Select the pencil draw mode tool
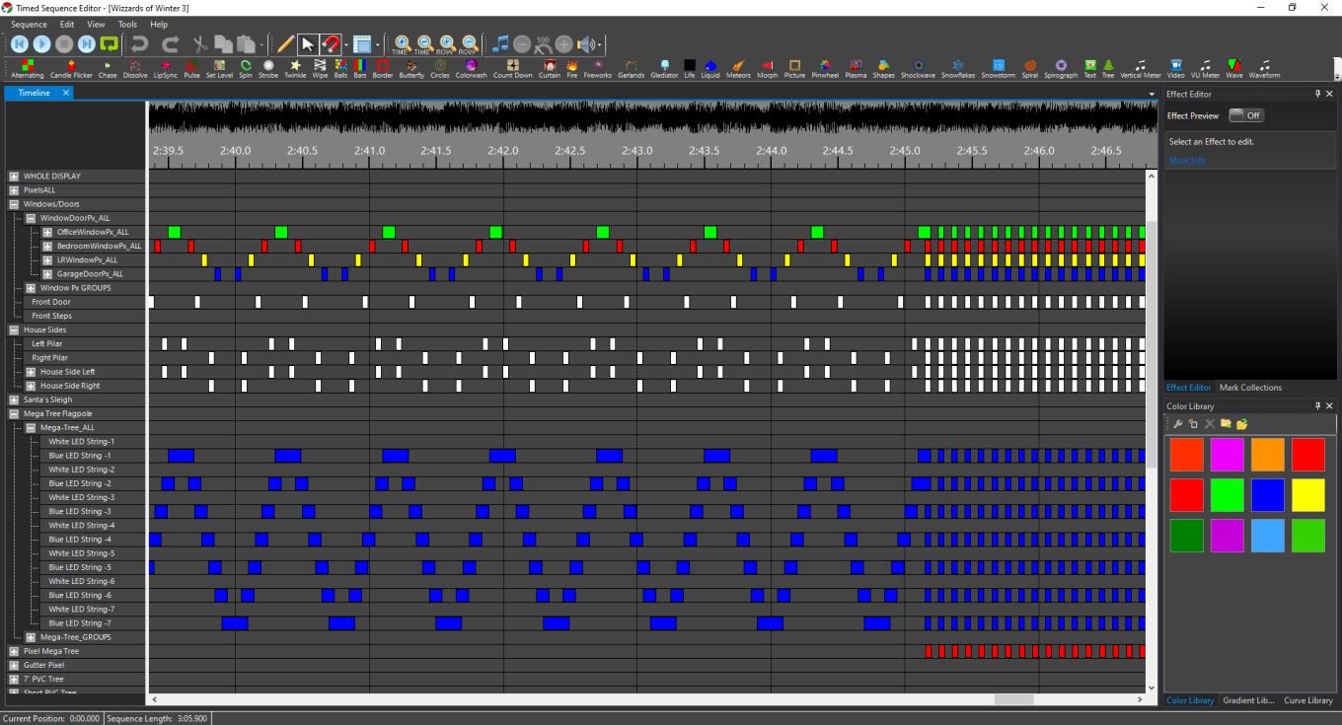Viewport: 1342px width, 725px height. pyautogui.click(x=285, y=44)
